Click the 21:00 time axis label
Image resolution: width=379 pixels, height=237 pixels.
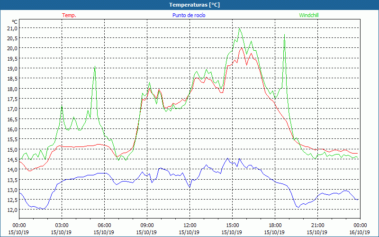tap(317, 225)
